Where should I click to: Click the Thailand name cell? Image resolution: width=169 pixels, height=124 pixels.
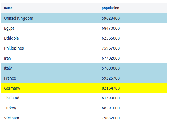coord(50,98)
